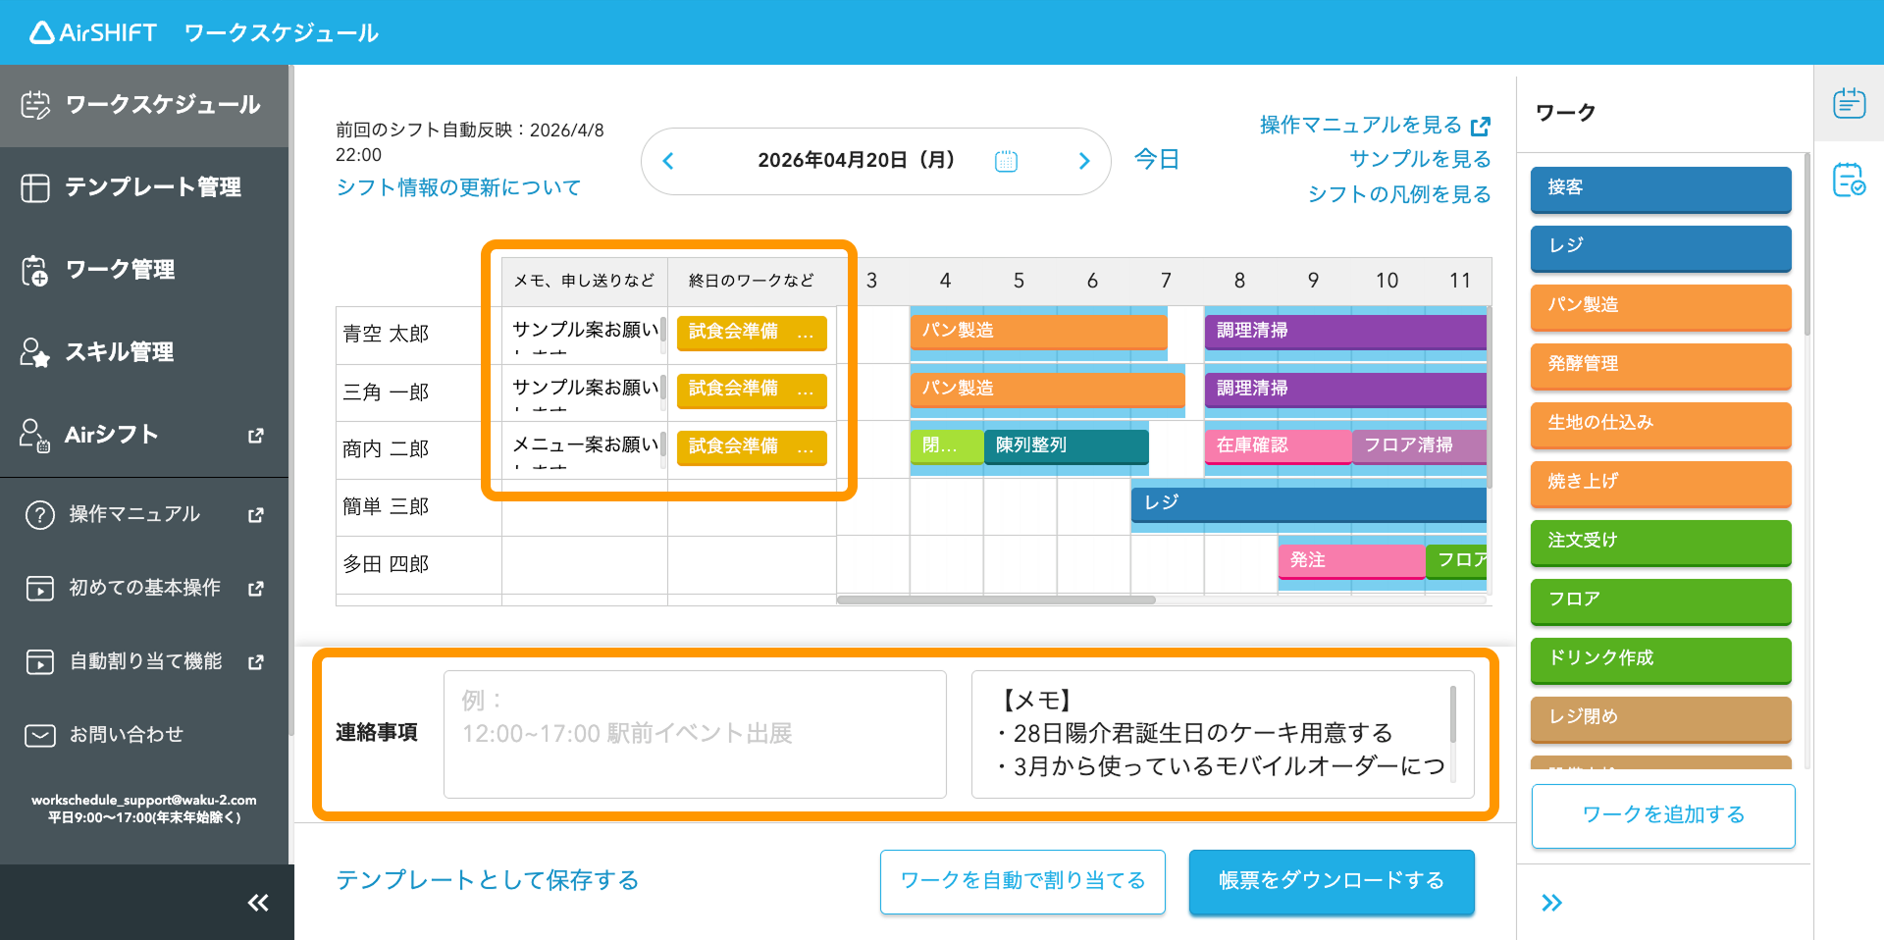Click the 連絡事項 text input field
The height and width of the screenshot is (940, 1884).
(695, 734)
